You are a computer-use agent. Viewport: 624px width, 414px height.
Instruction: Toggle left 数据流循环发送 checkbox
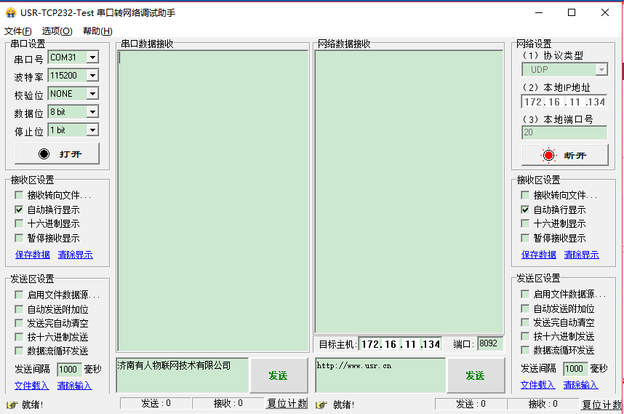(x=19, y=351)
